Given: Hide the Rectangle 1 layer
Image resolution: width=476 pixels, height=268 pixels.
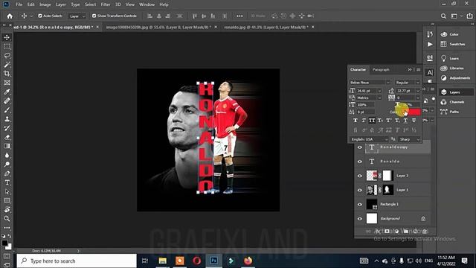Looking at the screenshot, I should coord(360,204).
